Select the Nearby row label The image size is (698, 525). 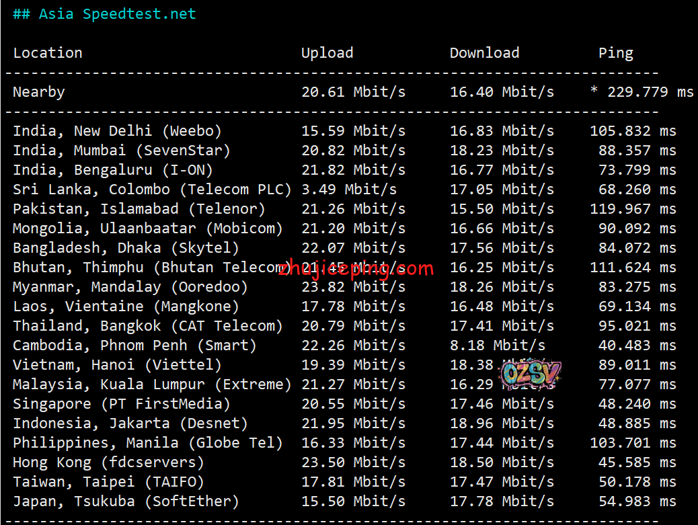click(39, 92)
